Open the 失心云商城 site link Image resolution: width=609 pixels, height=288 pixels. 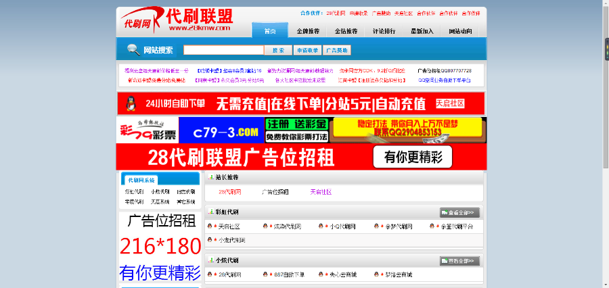343,274
